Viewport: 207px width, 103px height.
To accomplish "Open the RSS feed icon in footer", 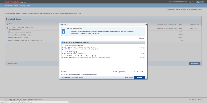I will pos(190,99).
